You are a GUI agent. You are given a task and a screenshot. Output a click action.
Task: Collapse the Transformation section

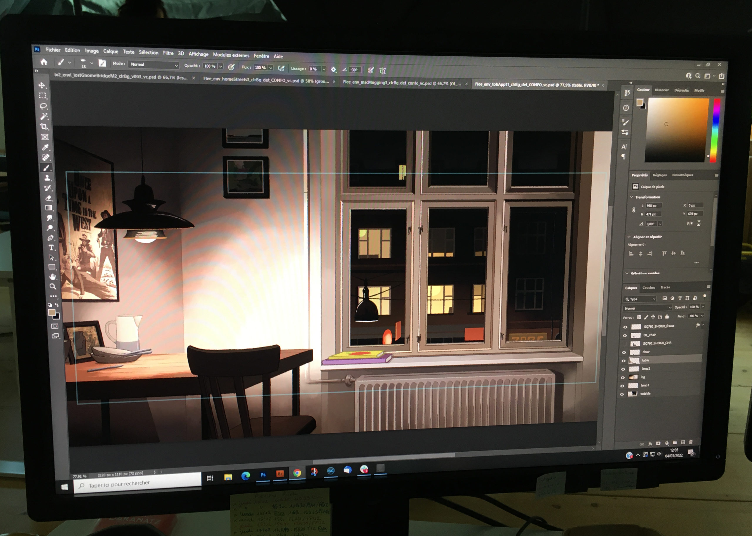631,197
